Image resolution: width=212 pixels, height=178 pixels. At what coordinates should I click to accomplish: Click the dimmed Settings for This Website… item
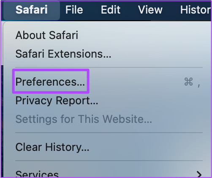tap(84, 119)
